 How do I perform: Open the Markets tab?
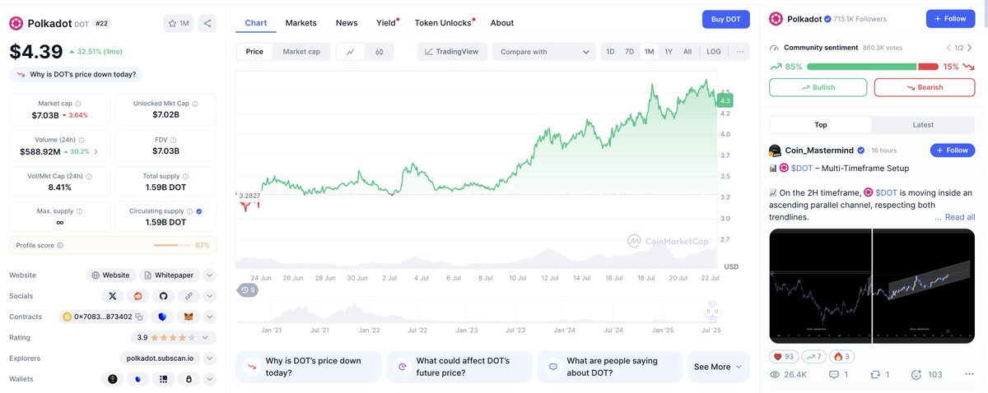(301, 23)
